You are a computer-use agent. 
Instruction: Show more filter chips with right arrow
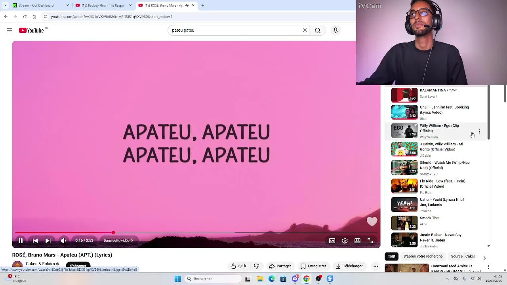(484, 258)
